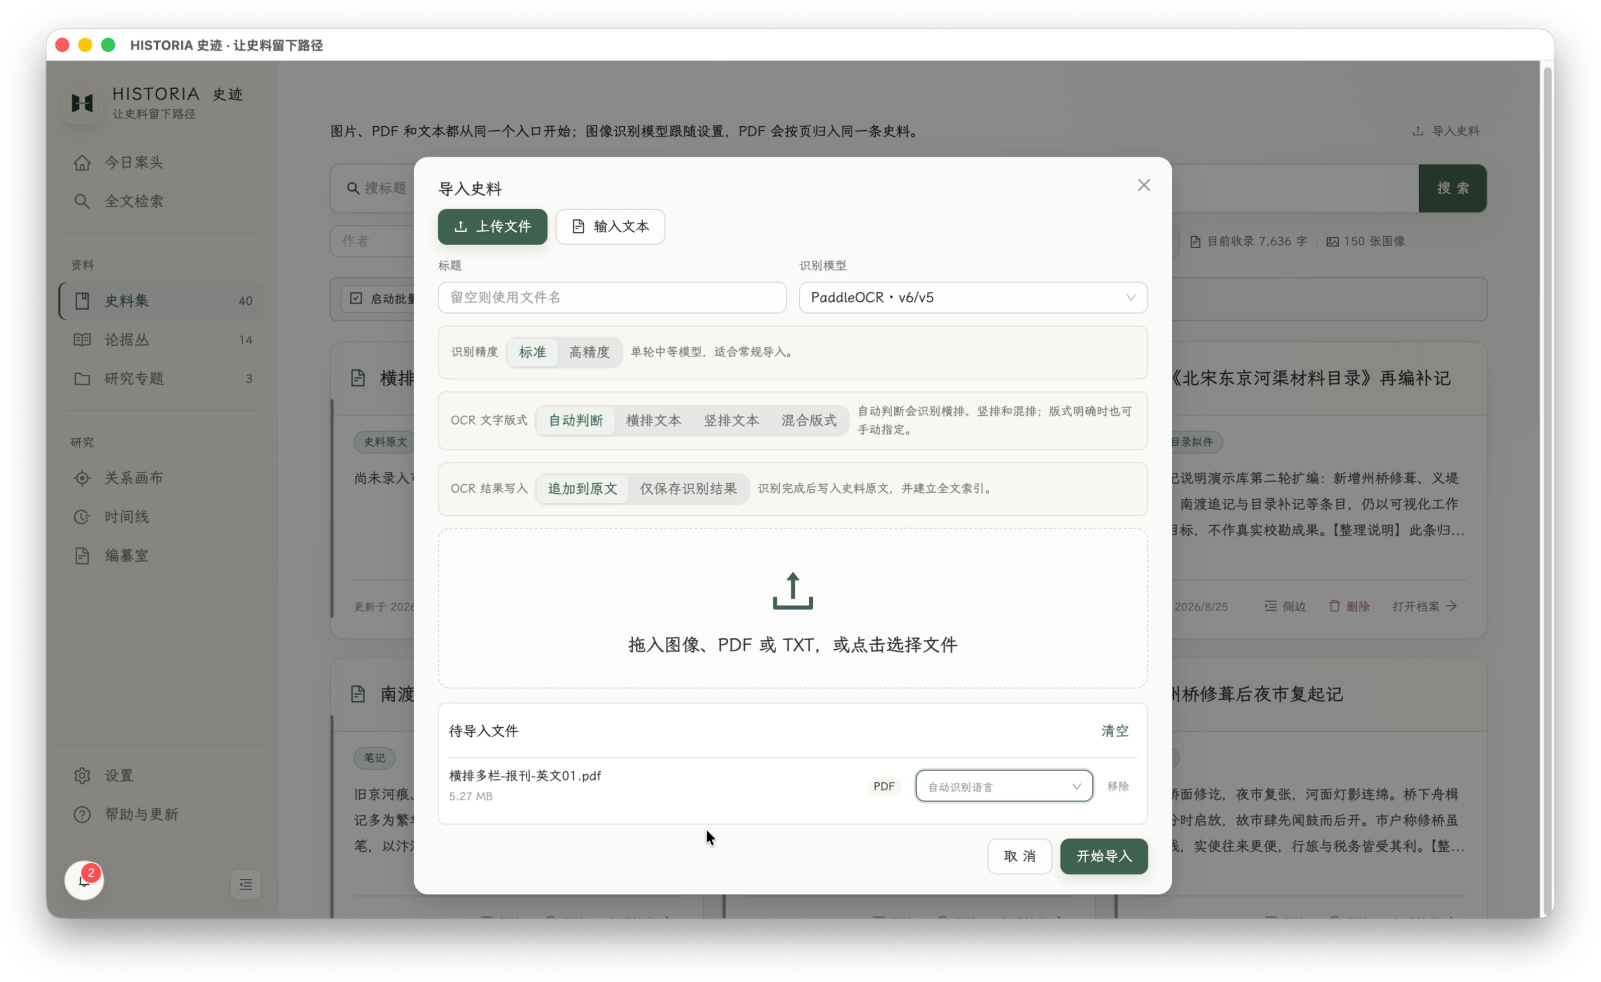1601x982 pixels.
Task: Click 侧边 icon on 北宋东京河渠 card
Action: pos(1270,606)
